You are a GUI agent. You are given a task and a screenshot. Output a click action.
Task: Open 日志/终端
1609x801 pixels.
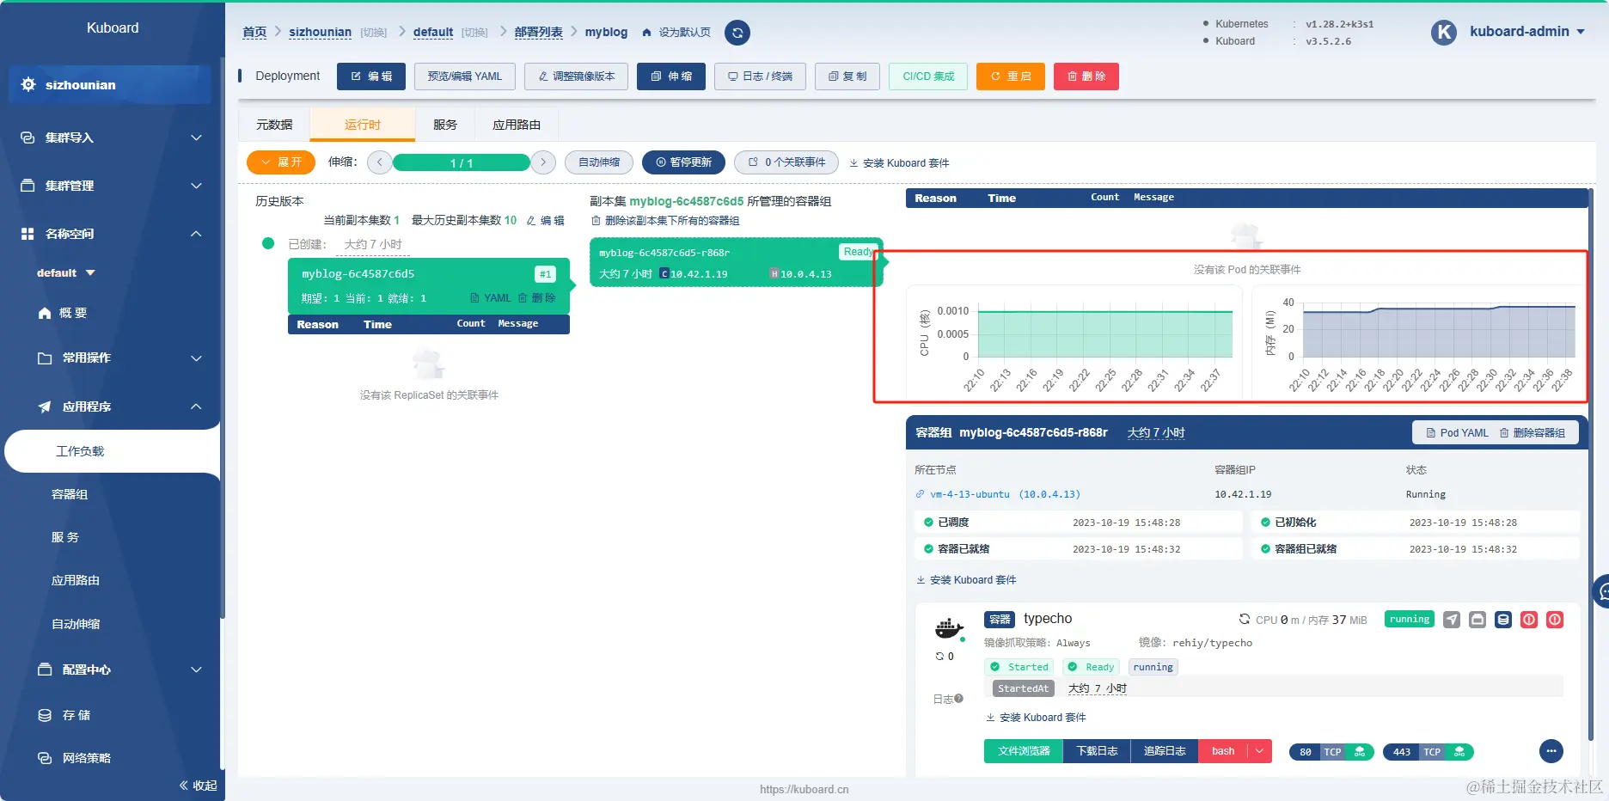[x=760, y=76]
